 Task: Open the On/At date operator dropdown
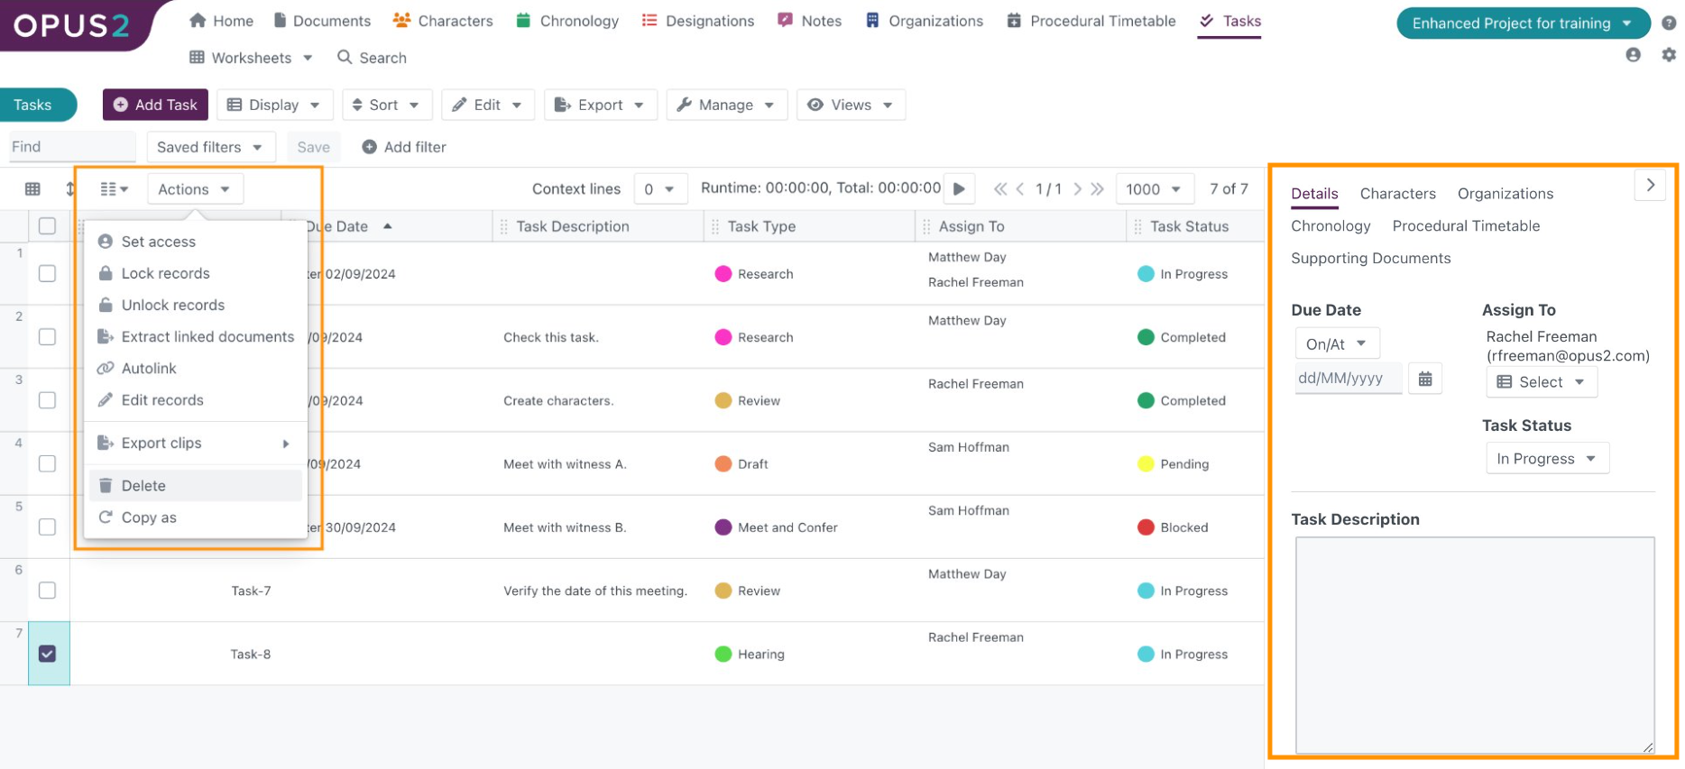(1337, 343)
